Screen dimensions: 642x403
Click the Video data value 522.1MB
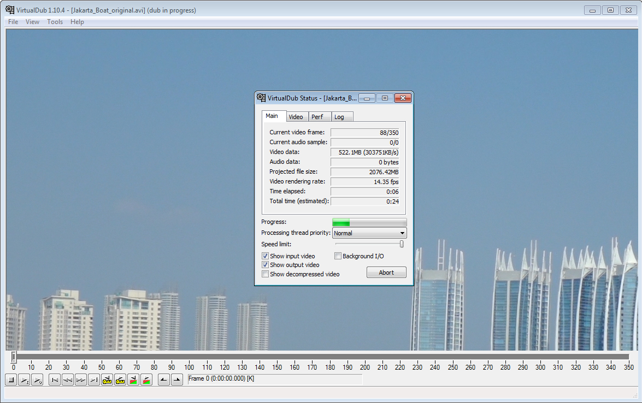(365, 152)
